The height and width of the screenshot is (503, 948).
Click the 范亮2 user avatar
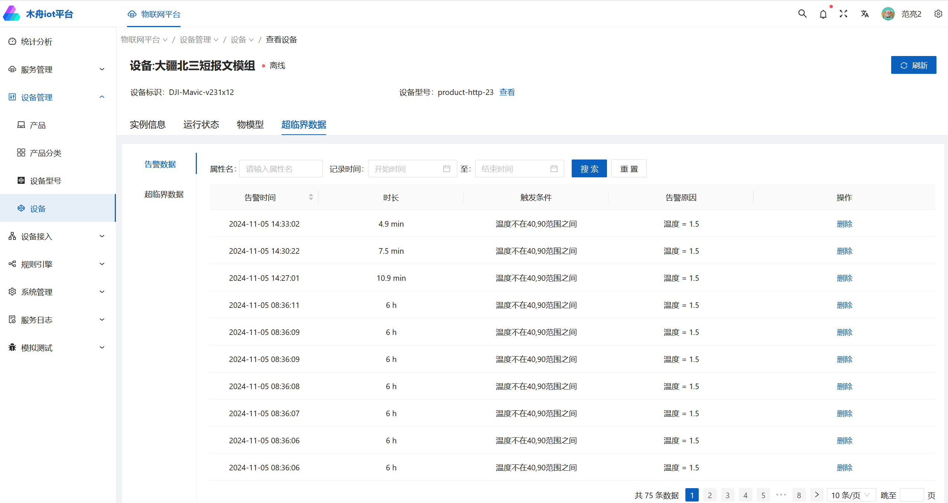[x=888, y=14]
